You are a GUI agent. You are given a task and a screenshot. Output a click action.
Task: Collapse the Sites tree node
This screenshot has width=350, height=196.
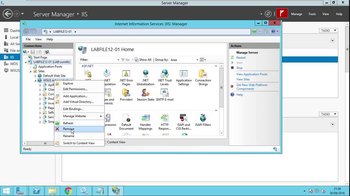[x=31, y=71]
